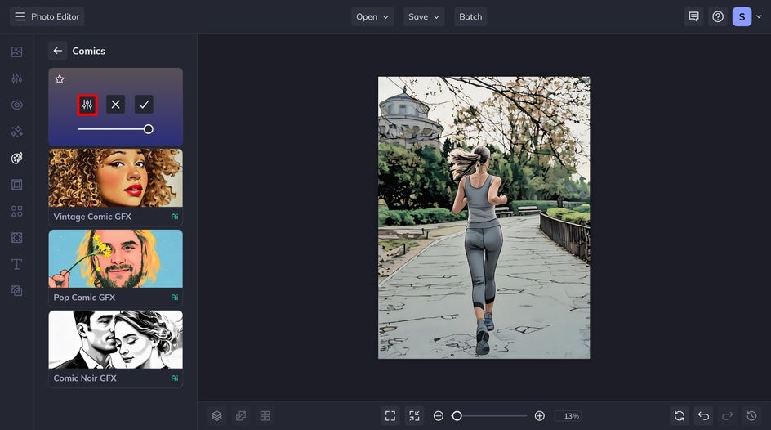Open the Effects sparkles sidebar icon
This screenshot has height=430, width=771.
[x=16, y=132]
